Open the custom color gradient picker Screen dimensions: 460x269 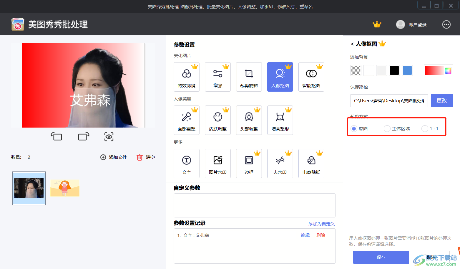(438, 70)
